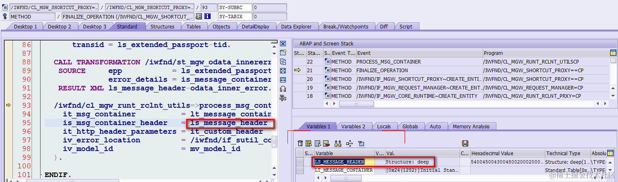The image size is (618, 182).
Task: Select PROCESS_MSG_CONTAINER stack row
Action: pos(452,61)
